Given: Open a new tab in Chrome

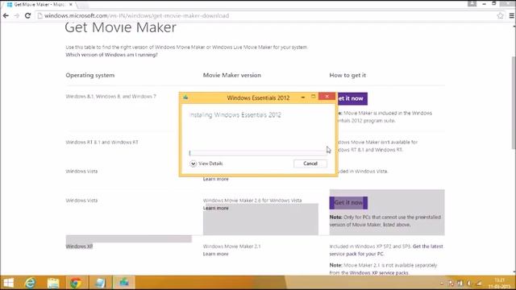Looking at the screenshot, I should (83, 5).
